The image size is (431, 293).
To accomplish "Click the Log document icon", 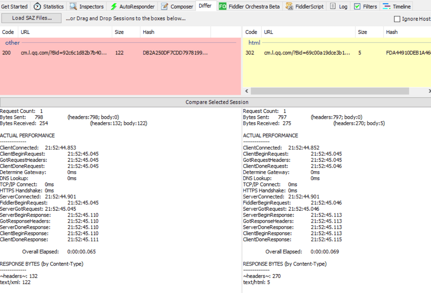I will (x=333, y=6).
